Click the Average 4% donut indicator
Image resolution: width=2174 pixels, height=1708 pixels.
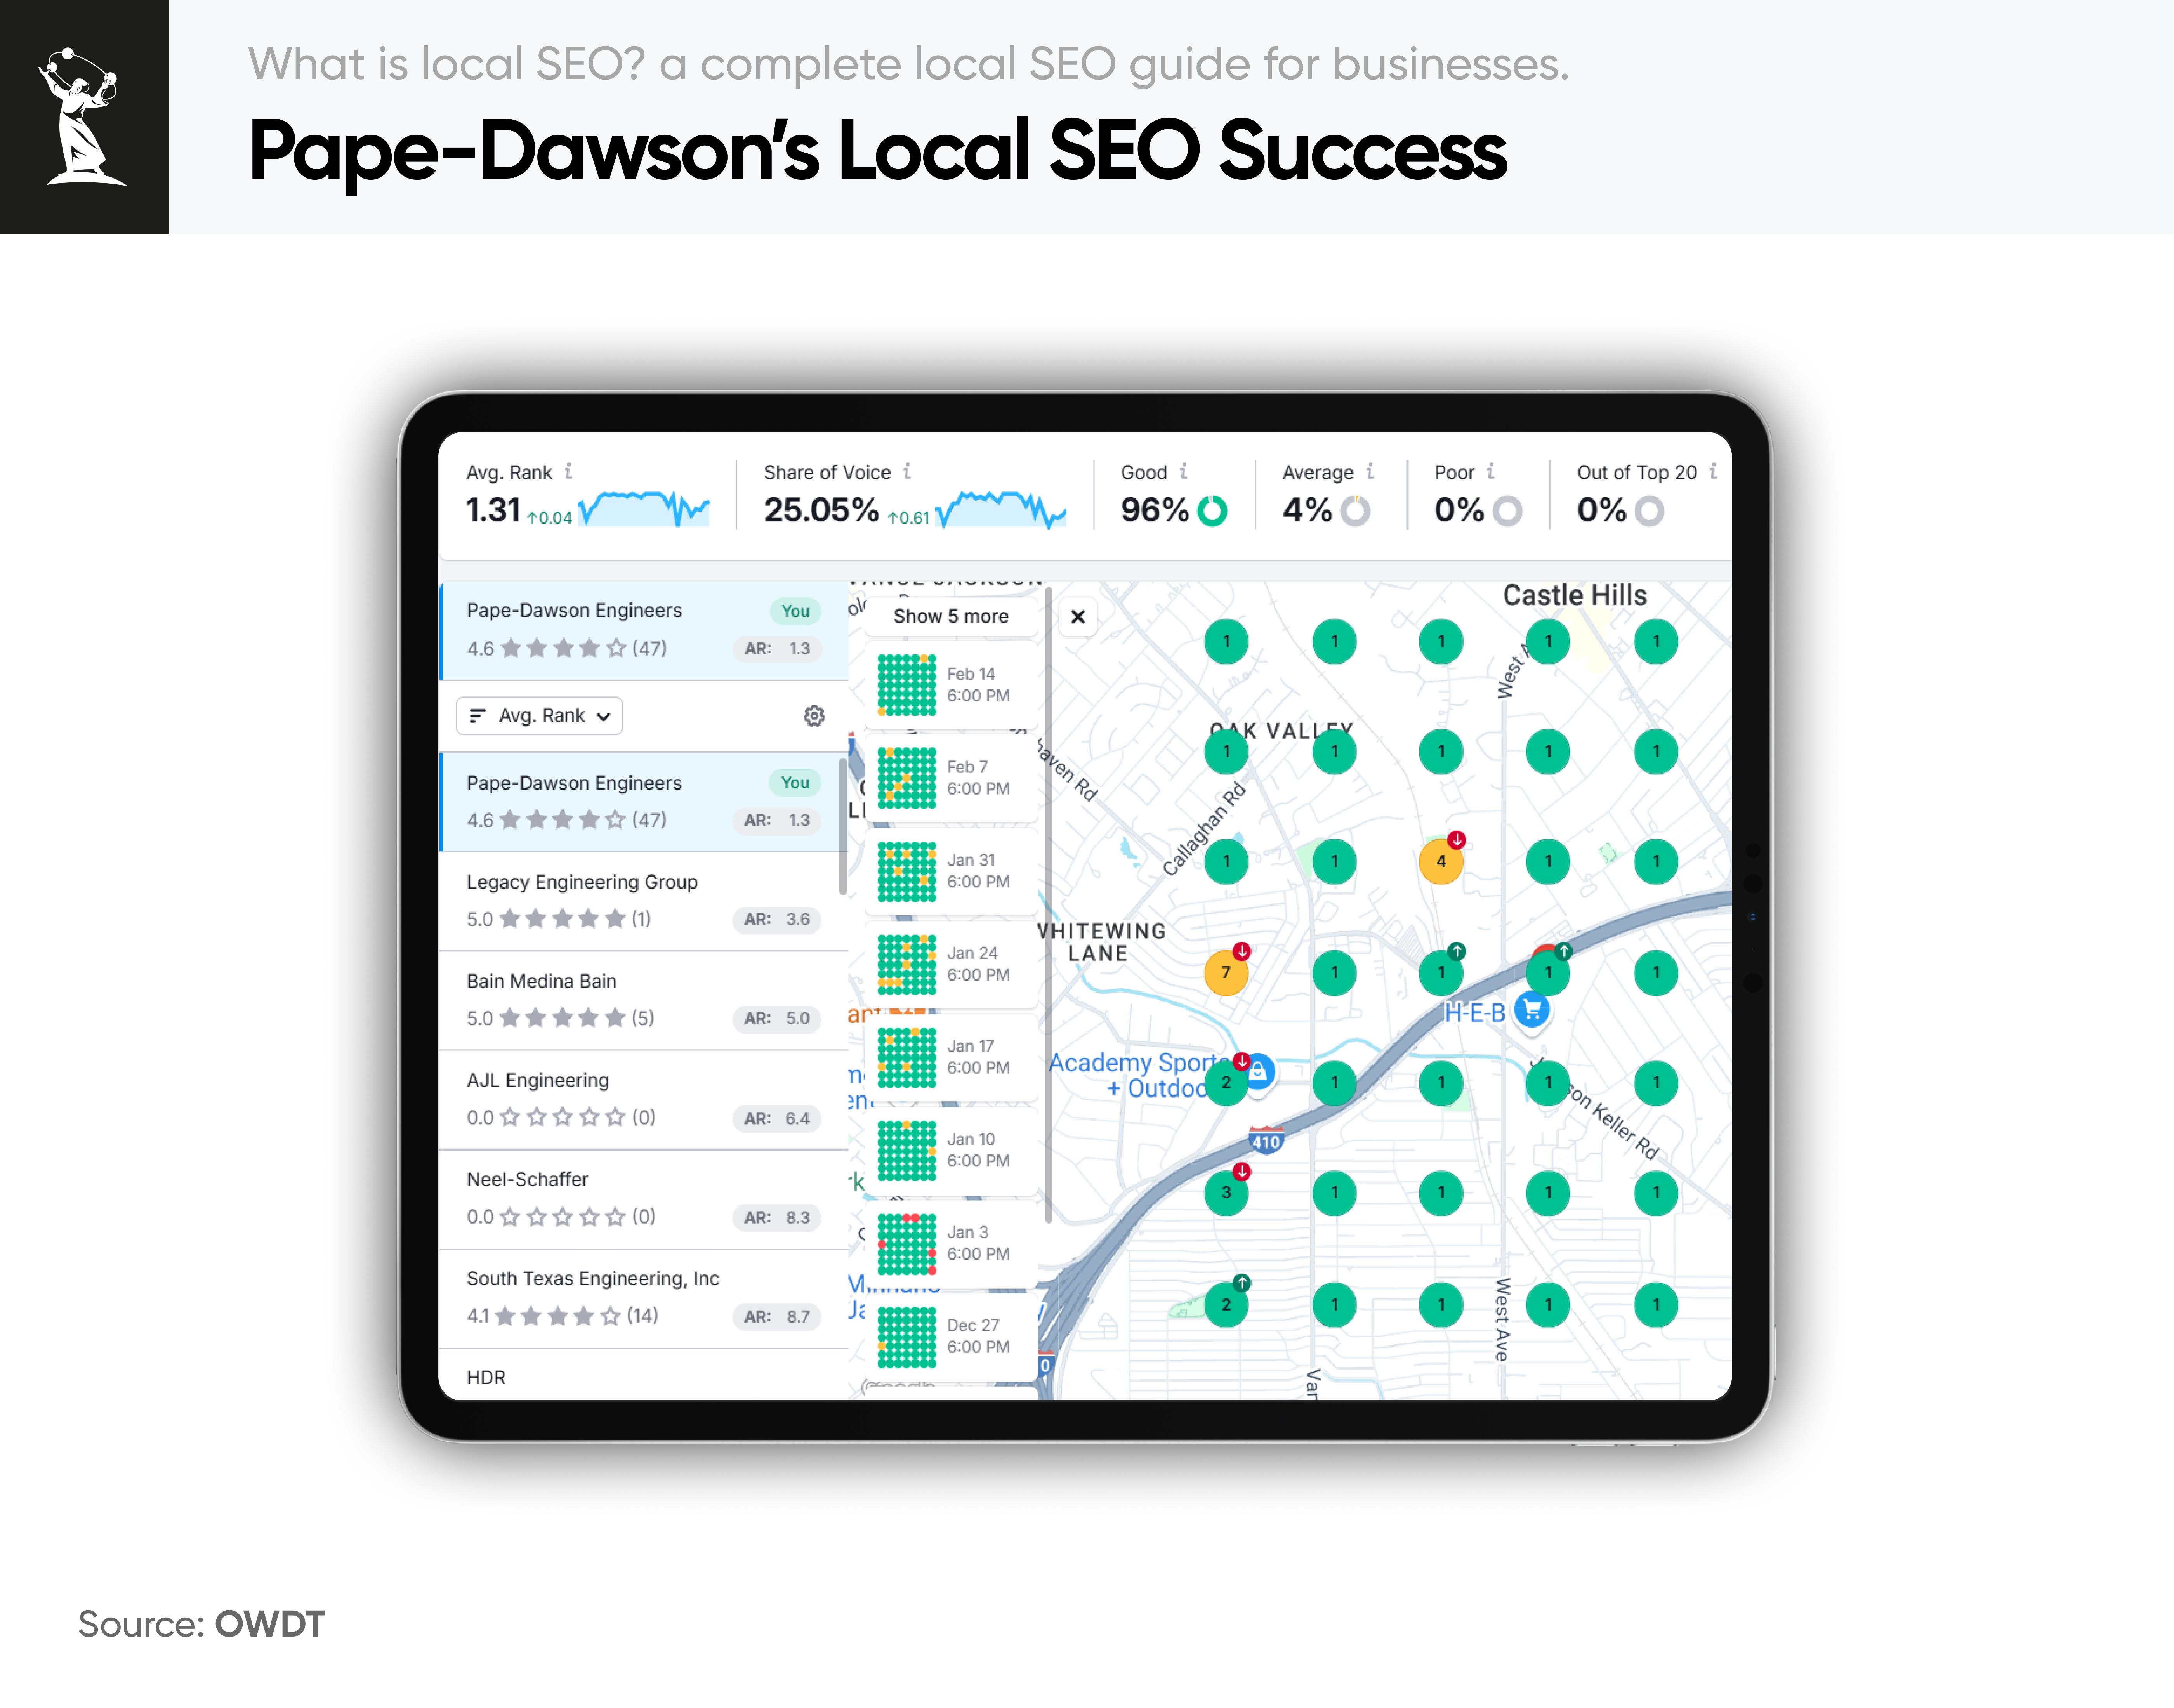point(1355,510)
